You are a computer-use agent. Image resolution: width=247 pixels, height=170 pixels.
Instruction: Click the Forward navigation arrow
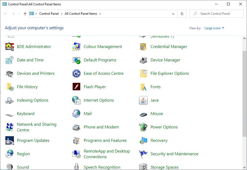[x=13, y=14]
